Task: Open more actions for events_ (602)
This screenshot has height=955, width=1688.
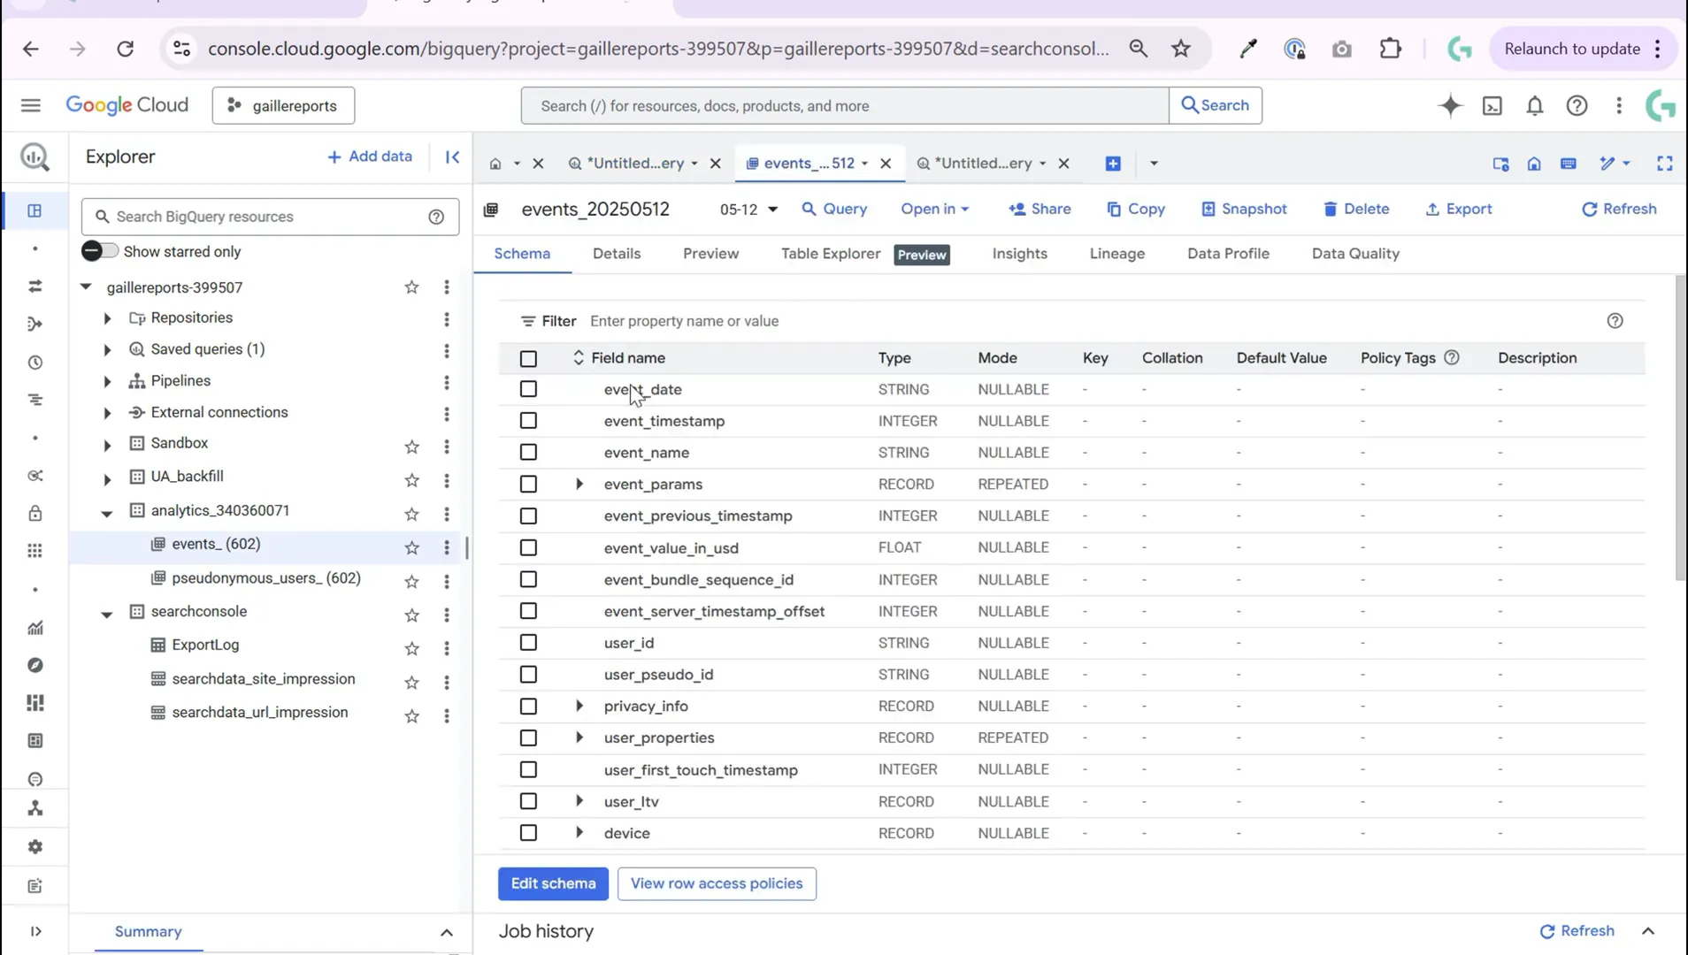Action: [x=447, y=547]
